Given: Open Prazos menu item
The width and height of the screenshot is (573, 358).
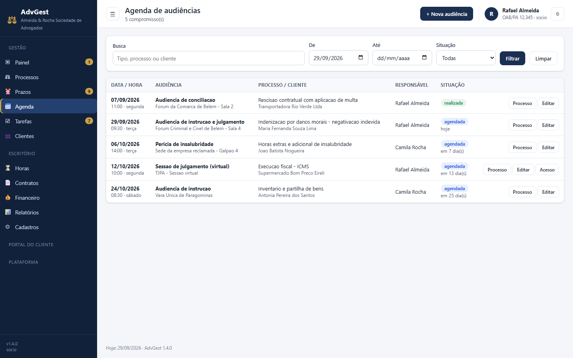Looking at the screenshot, I should (49, 91).
